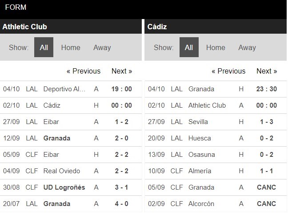
Task: Show Athletic Club Away matches only
Action: [102, 47]
